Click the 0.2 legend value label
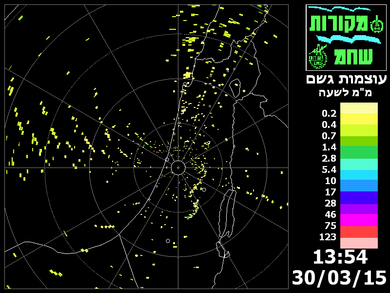This screenshot has width=390, height=293. [x=329, y=113]
